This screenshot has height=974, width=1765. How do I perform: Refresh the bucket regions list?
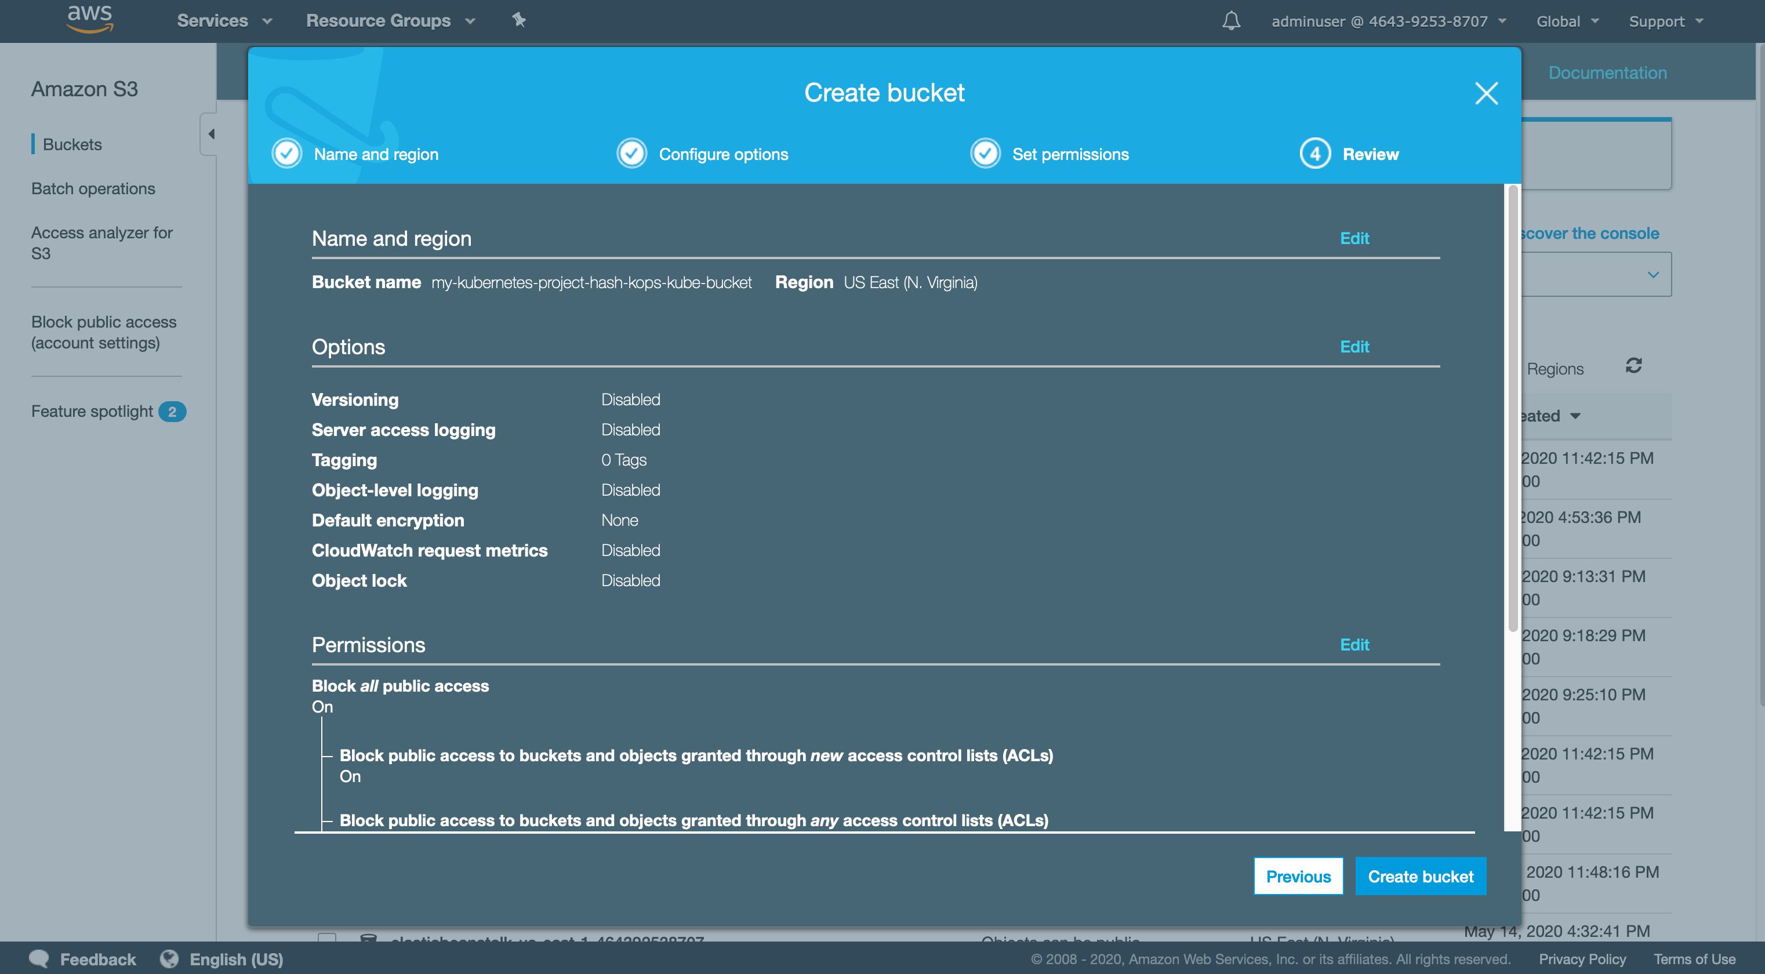[x=1634, y=366]
